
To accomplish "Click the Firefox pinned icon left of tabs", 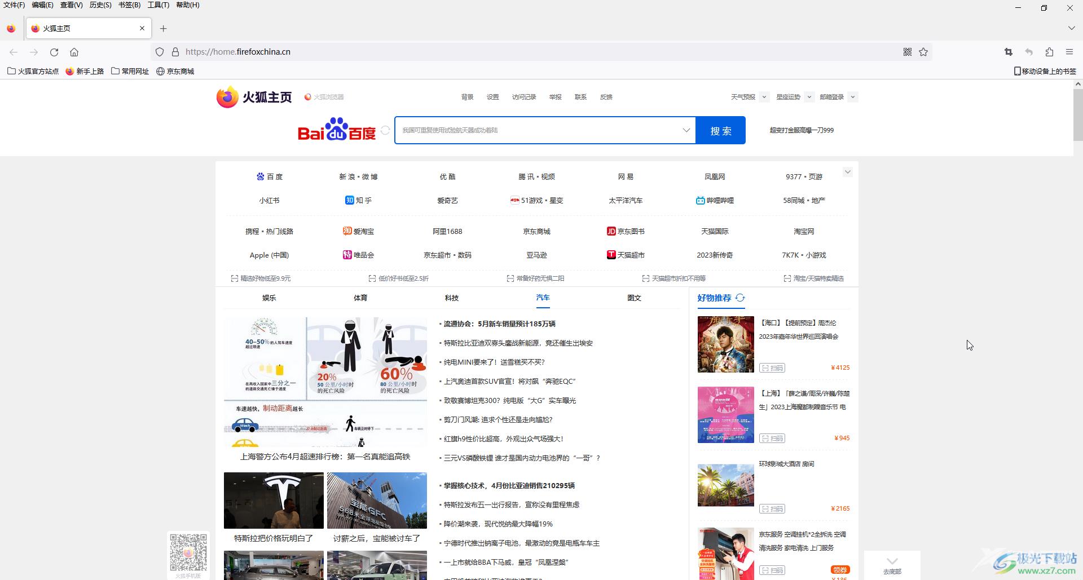I will [11, 28].
